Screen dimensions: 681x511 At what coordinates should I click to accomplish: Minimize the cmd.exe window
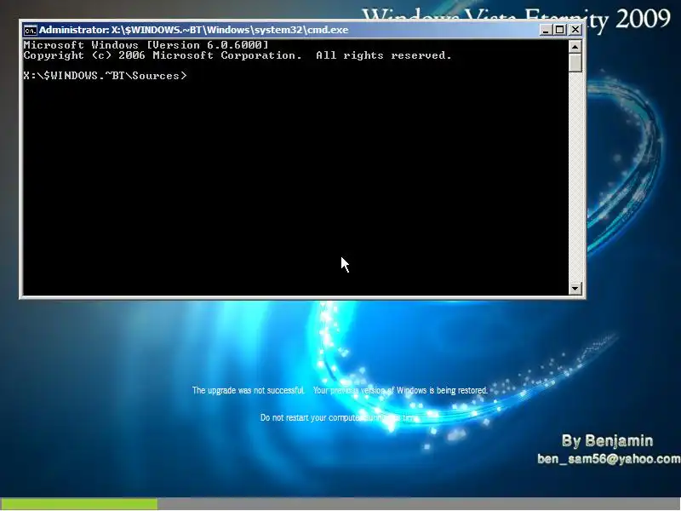point(546,30)
